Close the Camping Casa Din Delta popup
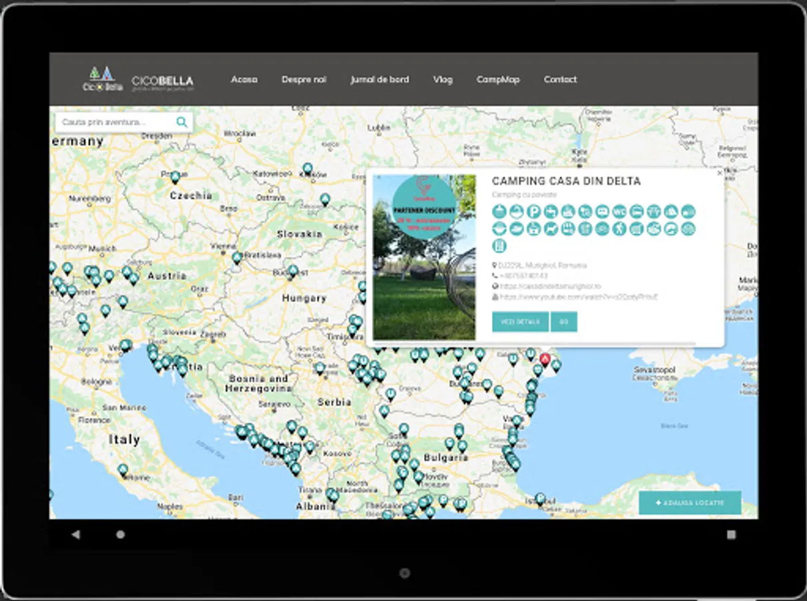 [x=719, y=174]
